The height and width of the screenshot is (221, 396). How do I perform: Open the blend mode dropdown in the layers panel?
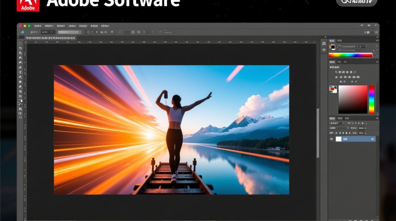(x=336, y=123)
